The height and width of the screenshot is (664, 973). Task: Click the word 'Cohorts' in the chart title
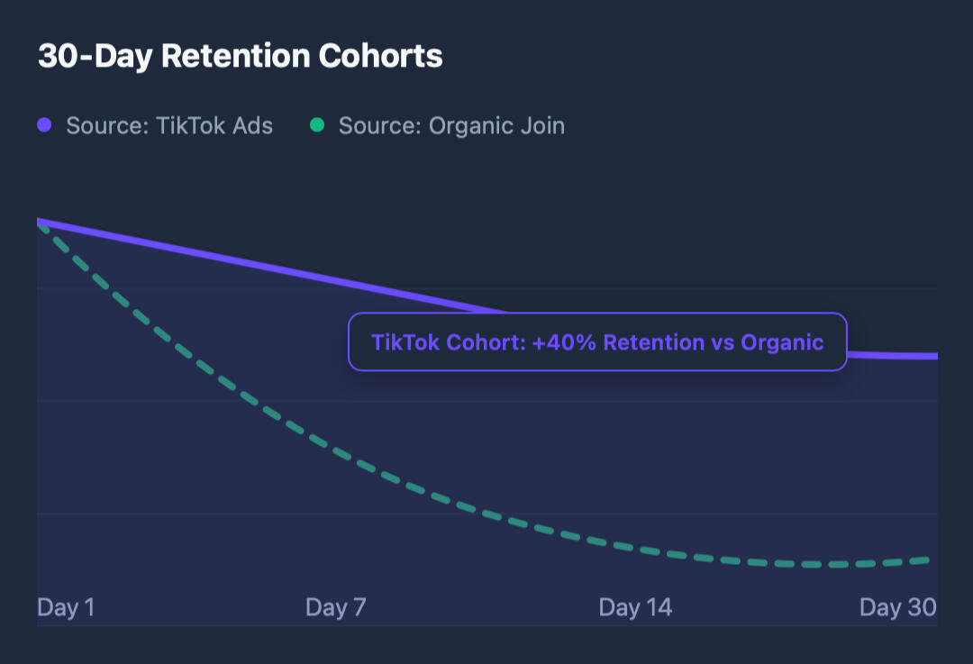point(380,56)
